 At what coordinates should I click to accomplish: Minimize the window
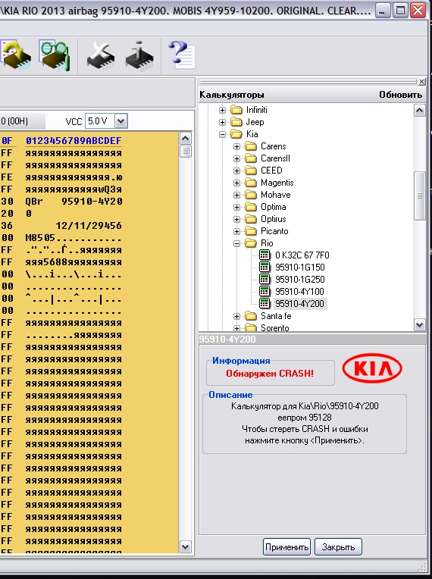(383, 11)
